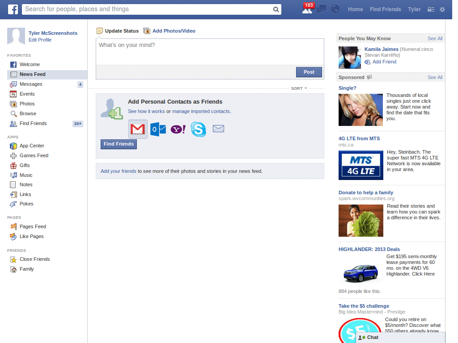Click the Sponsored megaphone icon

[369, 77]
